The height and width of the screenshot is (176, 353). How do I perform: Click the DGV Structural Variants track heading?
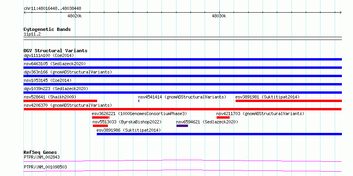click(56, 51)
